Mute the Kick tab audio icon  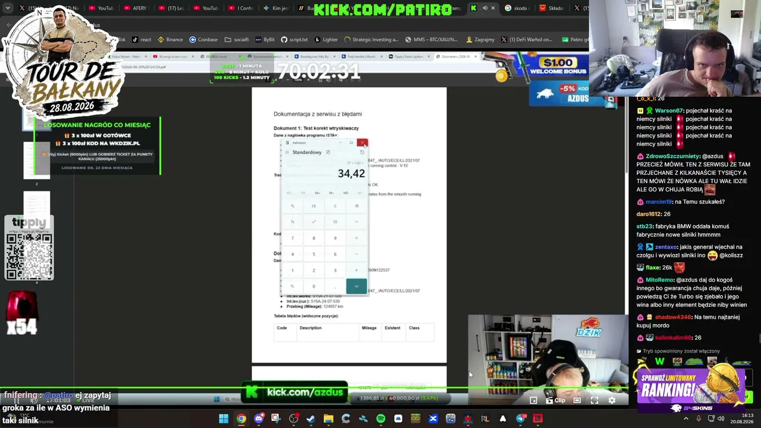click(484, 8)
